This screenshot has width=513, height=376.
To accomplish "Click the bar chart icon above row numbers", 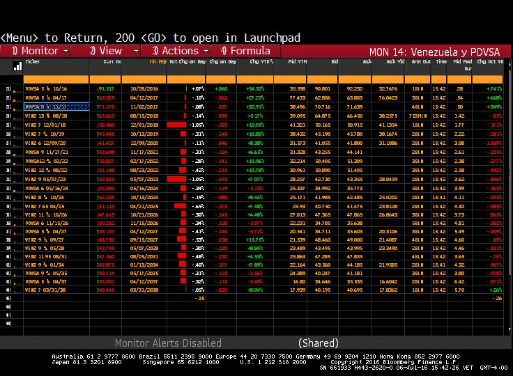I will 17,66.
